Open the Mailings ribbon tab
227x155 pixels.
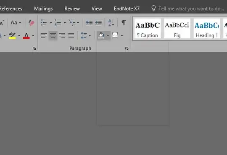coord(43,9)
